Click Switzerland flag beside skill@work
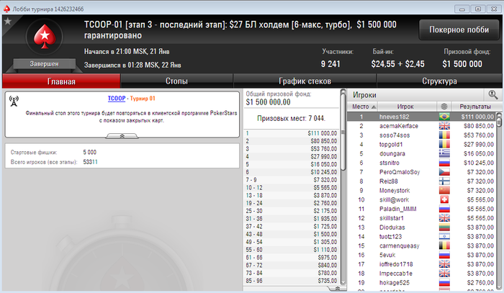This screenshot has height=293, width=504. click(x=444, y=199)
